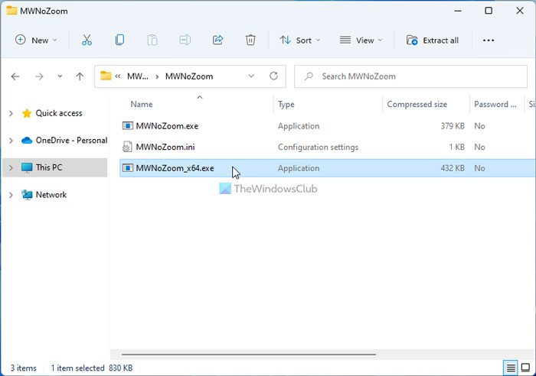Close the MWNoZoom window
The image size is (536, 376).
click(520, 11)
